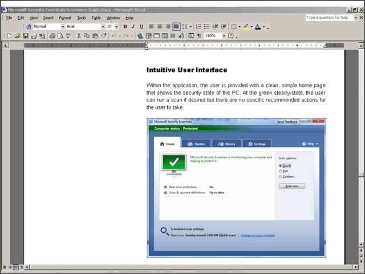
Task: Click the Insert Table icon
Action: point(156,35)
